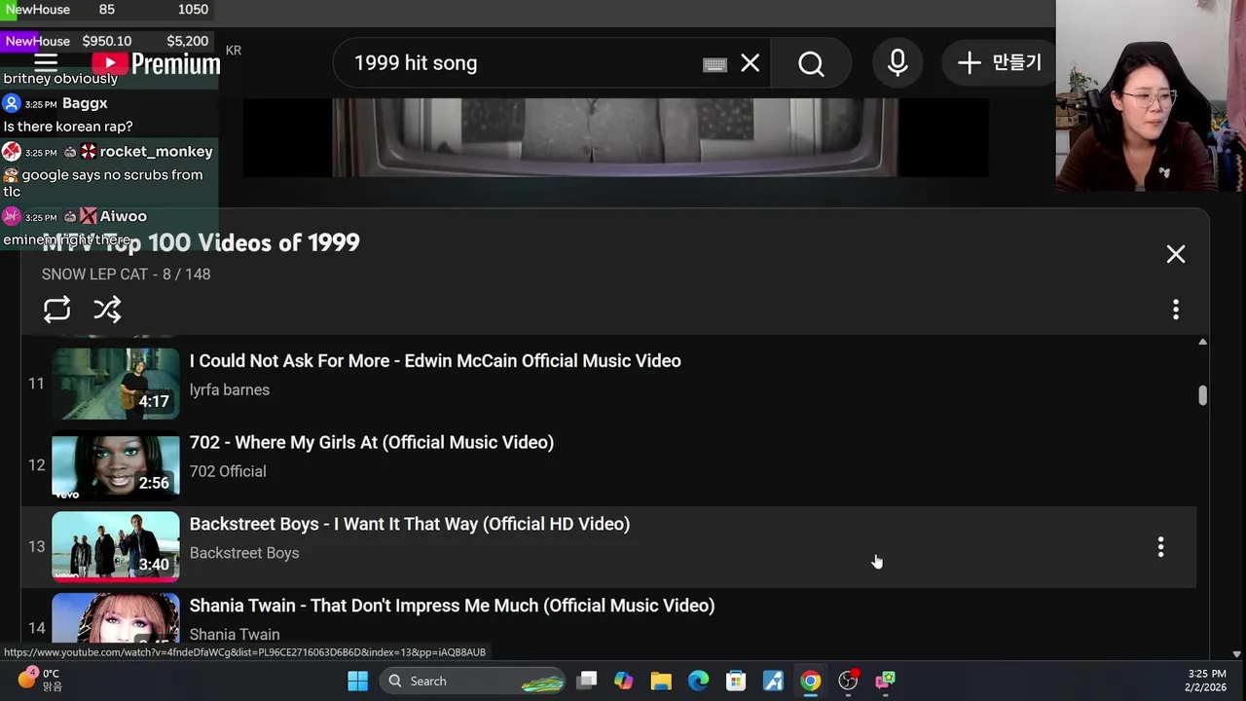Open playlist options three-dot menu
Viewport: 1246px width, 701px height.
(x=1176, y=310)
